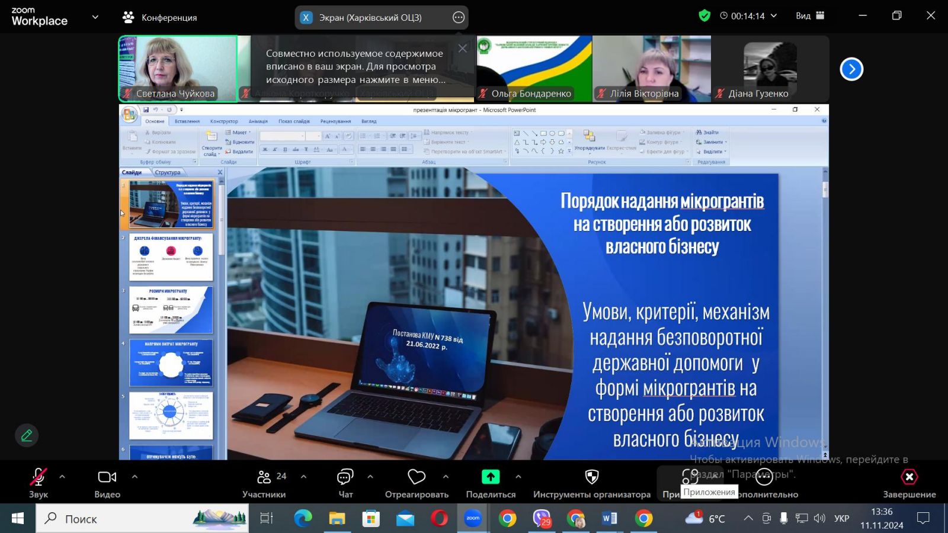Open Инструменты организатора shield icon

pos(591,477)
